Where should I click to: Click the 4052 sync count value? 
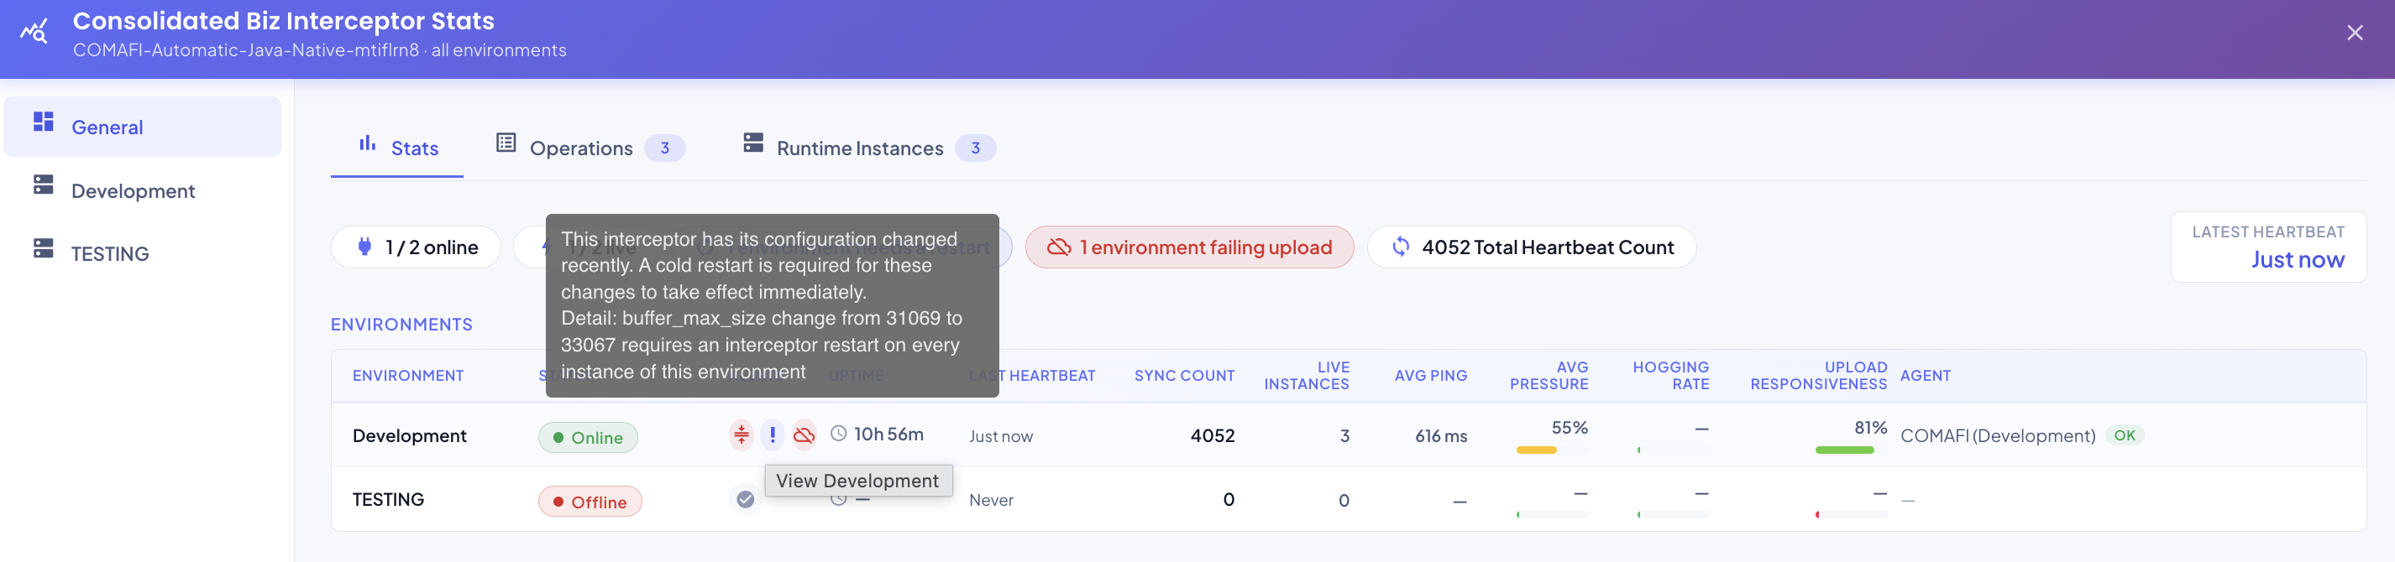[x=1213, y=435]
